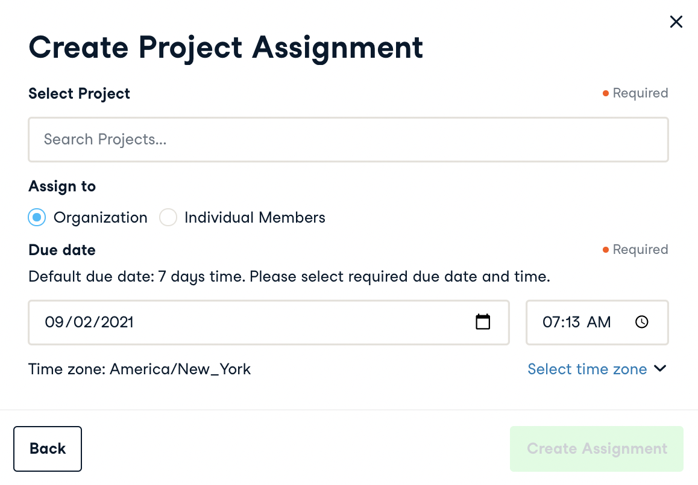
Task: Select the minutes 13 in time field
Action: click(x=572, y=323)
